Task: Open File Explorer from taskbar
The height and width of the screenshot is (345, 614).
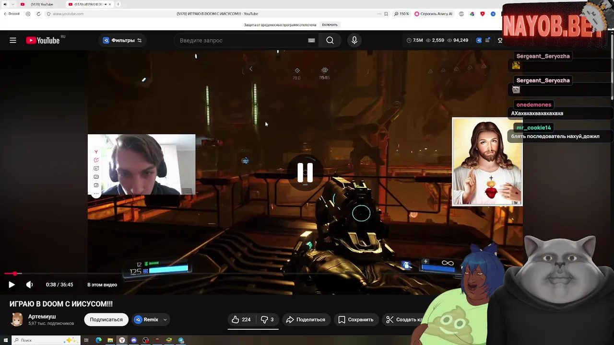Action: (x=110, y=340)
